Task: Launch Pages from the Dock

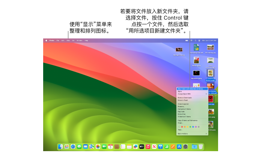Action: coord(173,147)
